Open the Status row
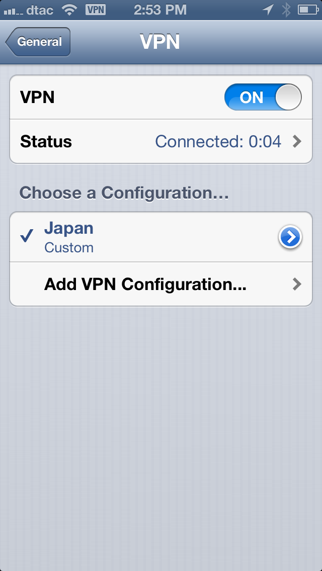This screenshot has width=322, height=571. (x=161, y=141)
